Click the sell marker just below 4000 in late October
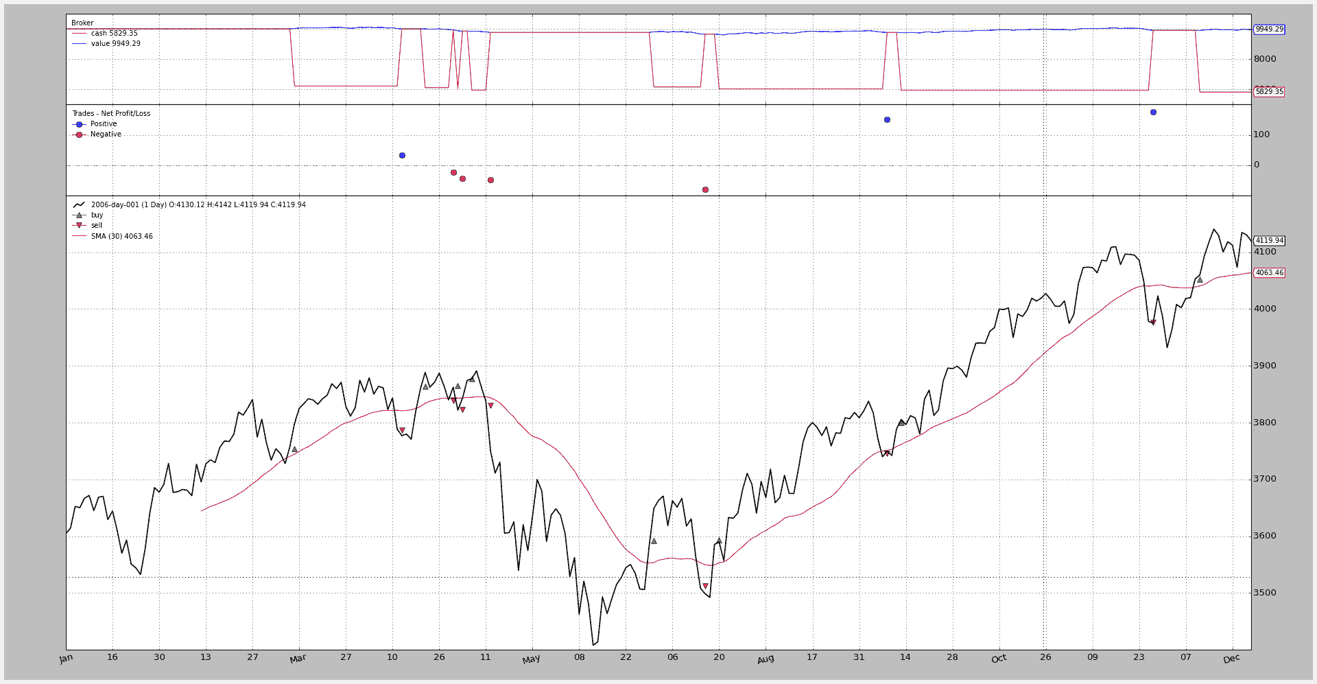Viewport: 1317px width, 684px height. pos(1153,322)
